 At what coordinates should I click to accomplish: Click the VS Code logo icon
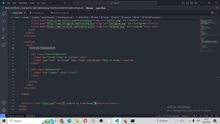coord(3,3)
